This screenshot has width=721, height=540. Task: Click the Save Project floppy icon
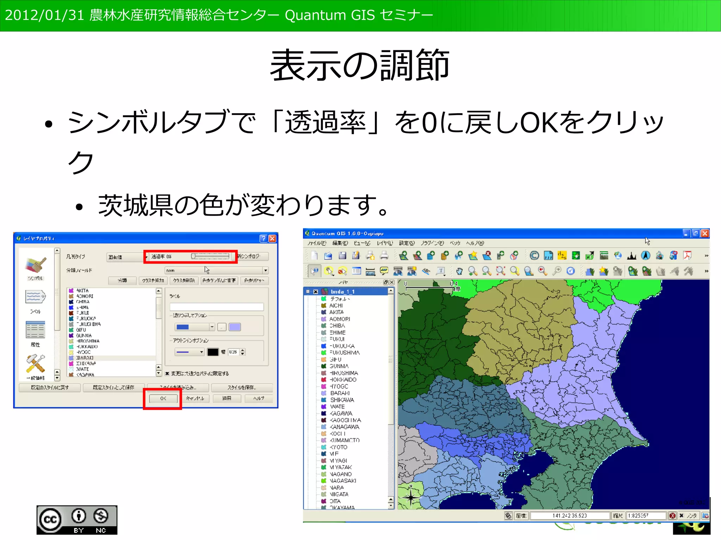point(342,256)
